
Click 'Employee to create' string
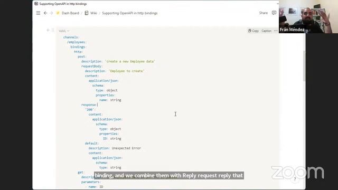[126, 71]
